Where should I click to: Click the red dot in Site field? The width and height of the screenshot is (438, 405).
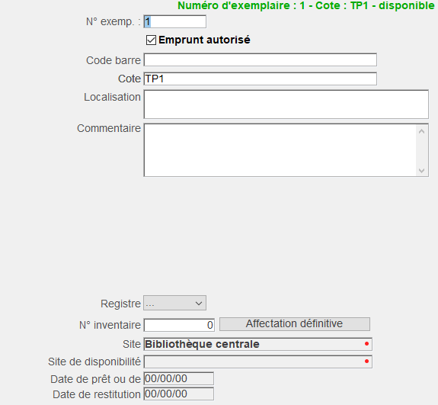(x=366, y=344)
